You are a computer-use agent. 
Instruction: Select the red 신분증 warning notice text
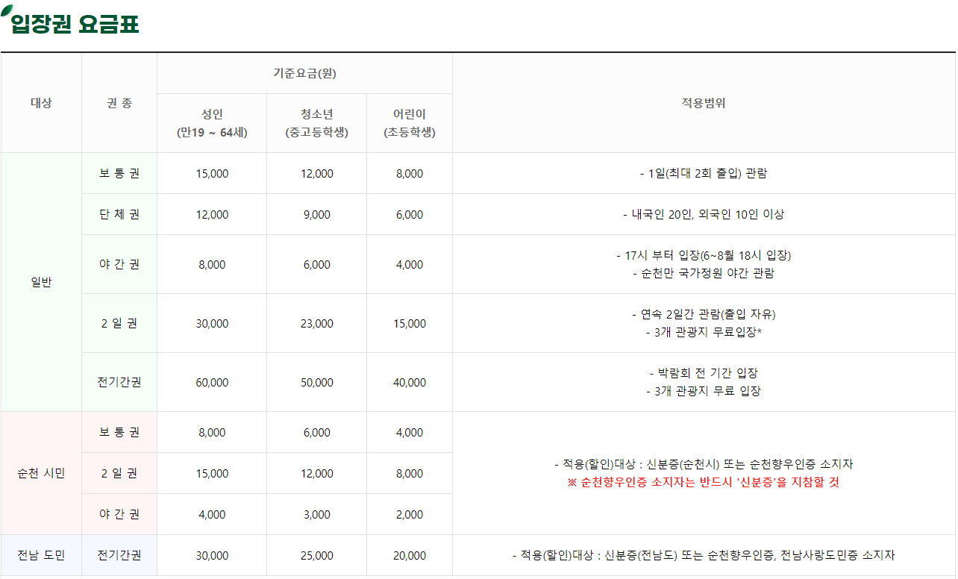click(704, 481)
